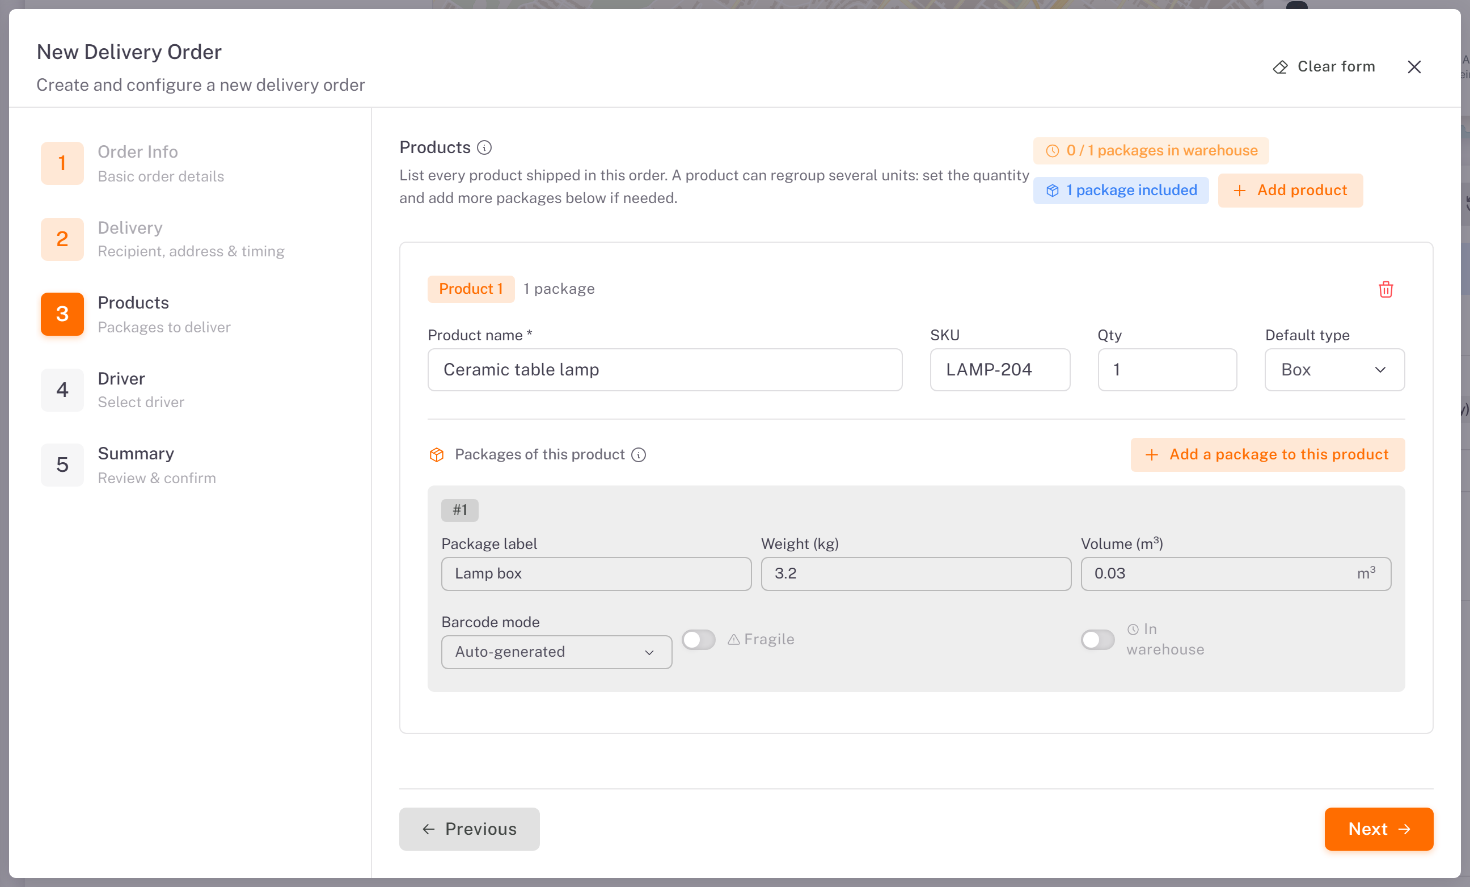This screenshot has width=1470, height=887.
Task: Click Add a package to this product
Action: pyautogui.click(x=1267, y=454)
